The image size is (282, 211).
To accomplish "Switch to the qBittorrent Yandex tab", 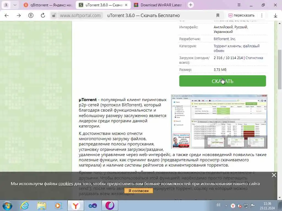I will tap(48, 5).
